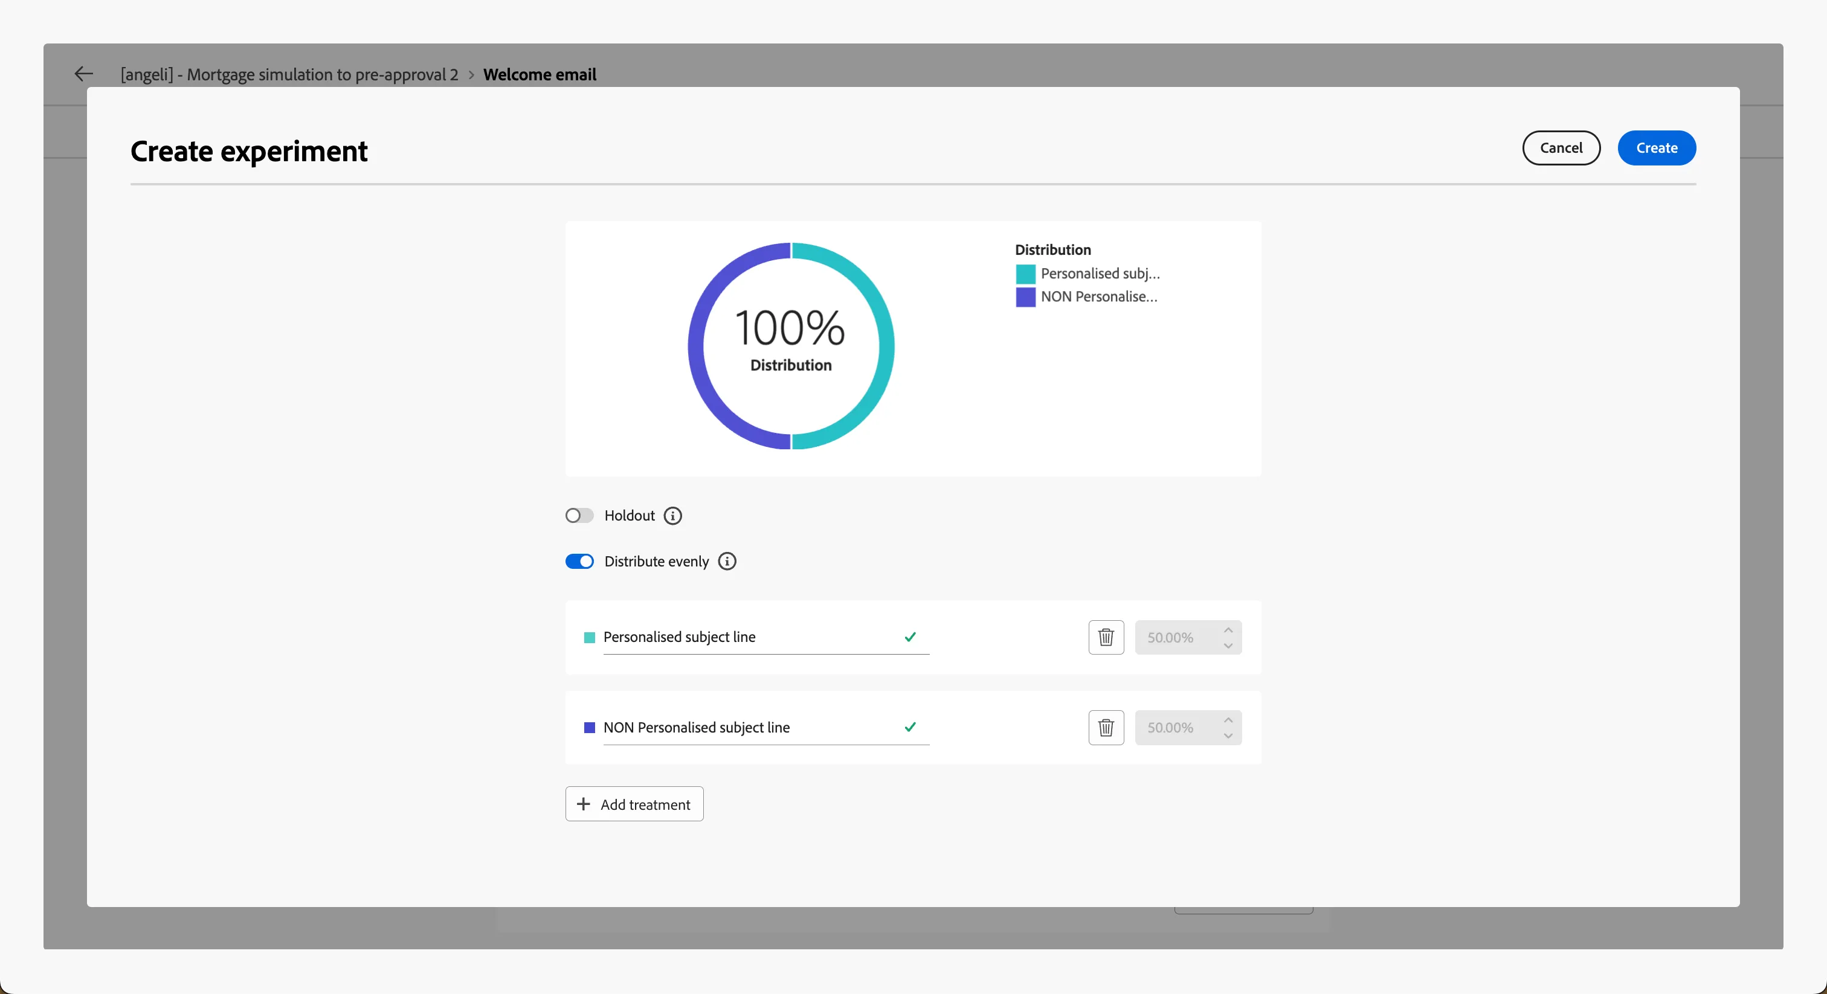Screen dimensions: 1827x994
Task: Click the 'NON Personalise...' legend label
Action: tap(1098, 297)
